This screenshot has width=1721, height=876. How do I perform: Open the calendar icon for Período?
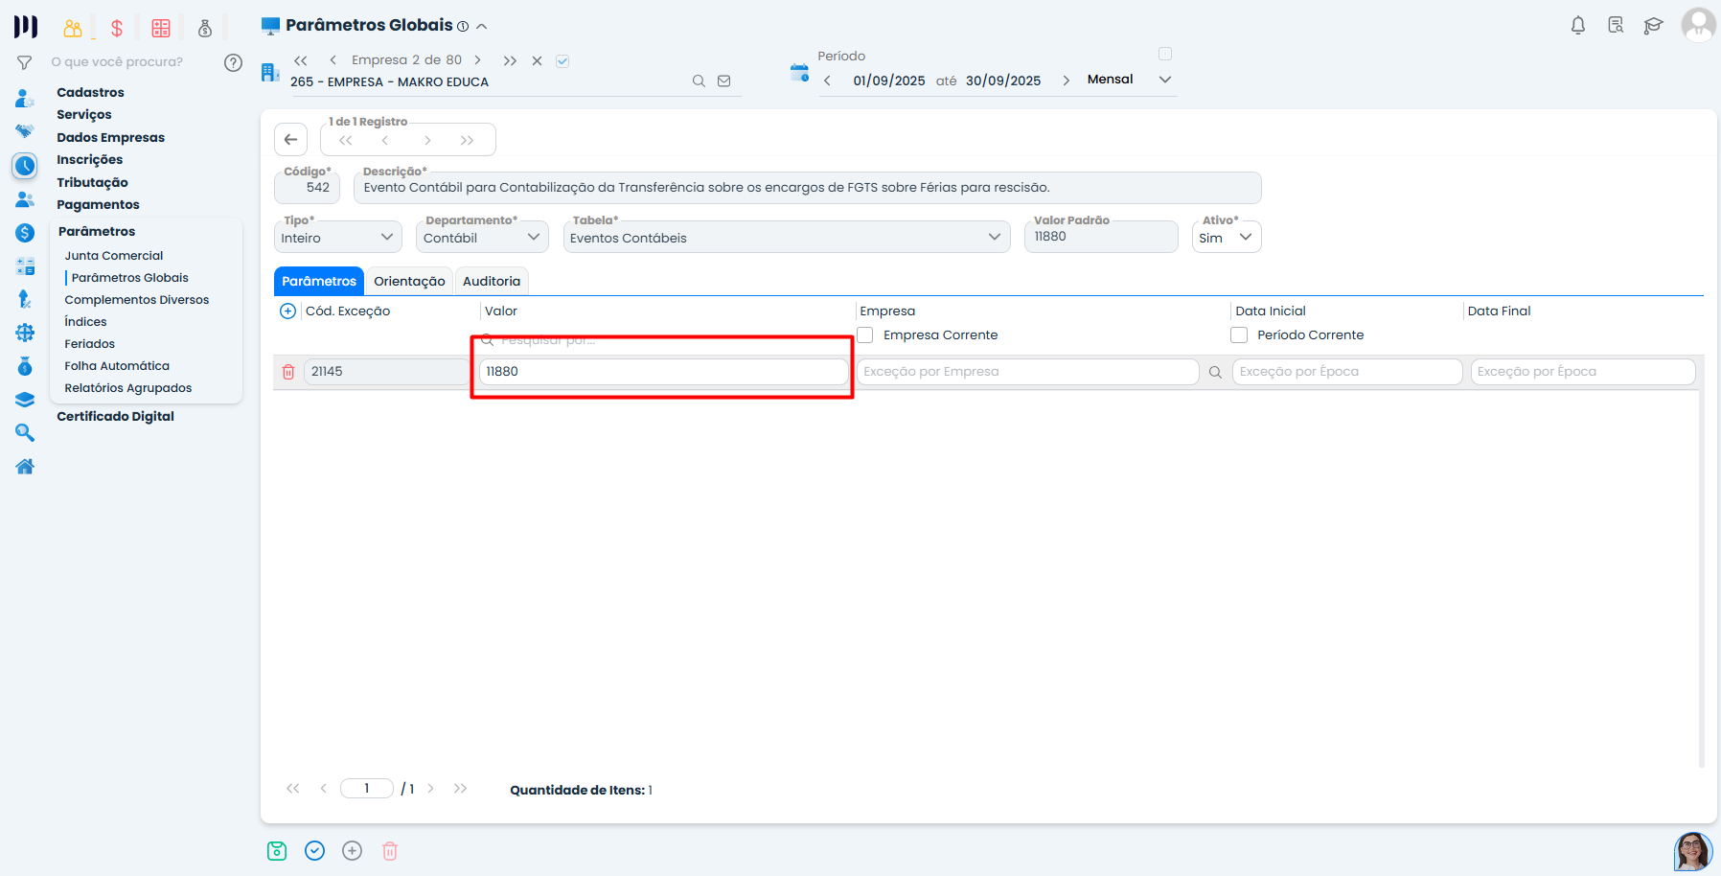point(799,73)
